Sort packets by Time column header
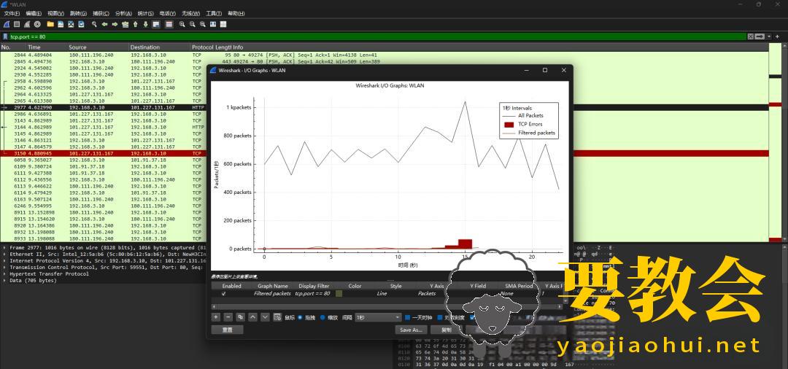 tap(47, 47)
